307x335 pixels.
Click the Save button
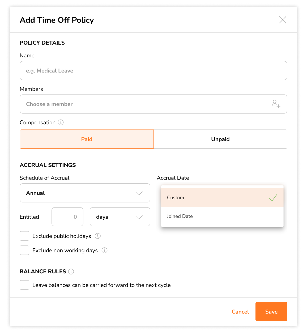click(271, 312)
